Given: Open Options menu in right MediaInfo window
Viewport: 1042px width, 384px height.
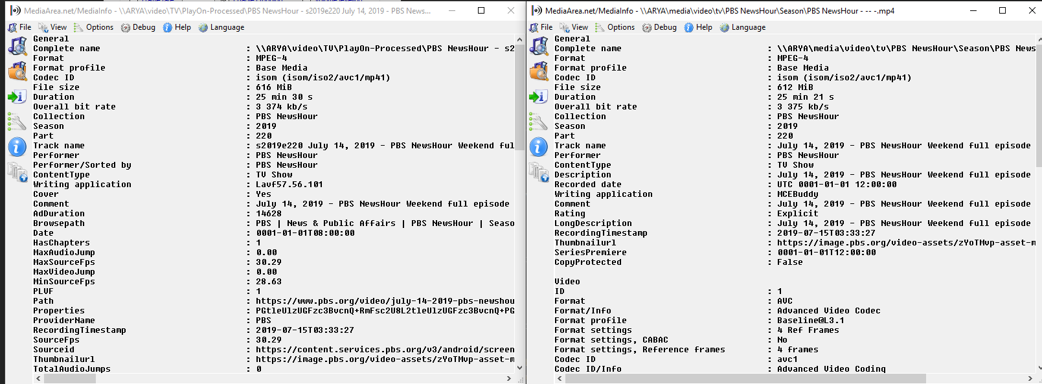Looking at the screenshot, I should click(x=615, y=27).
